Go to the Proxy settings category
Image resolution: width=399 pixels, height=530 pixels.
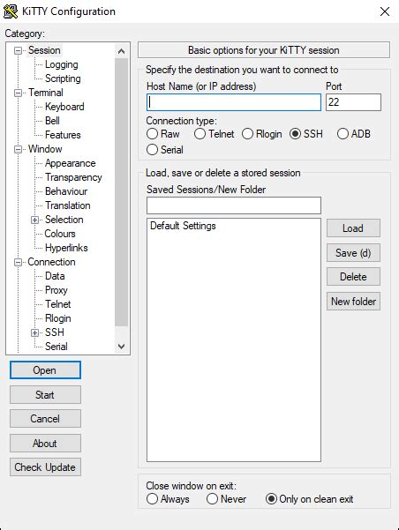coord(56,290)
